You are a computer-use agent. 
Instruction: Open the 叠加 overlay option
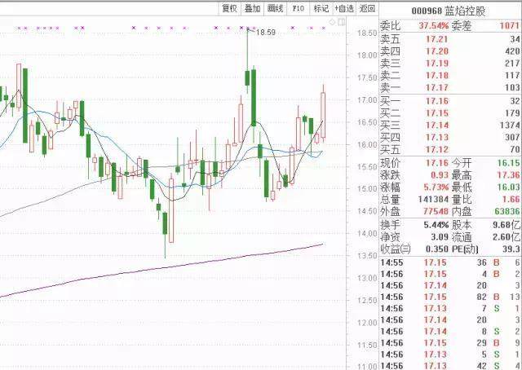(252, 8)
